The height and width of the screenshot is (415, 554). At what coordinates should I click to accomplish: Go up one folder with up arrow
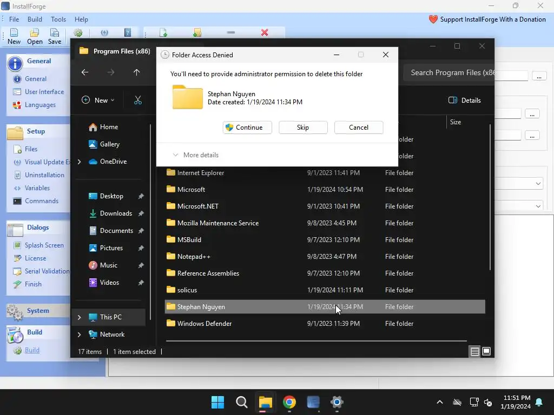(x=137, y=72)
